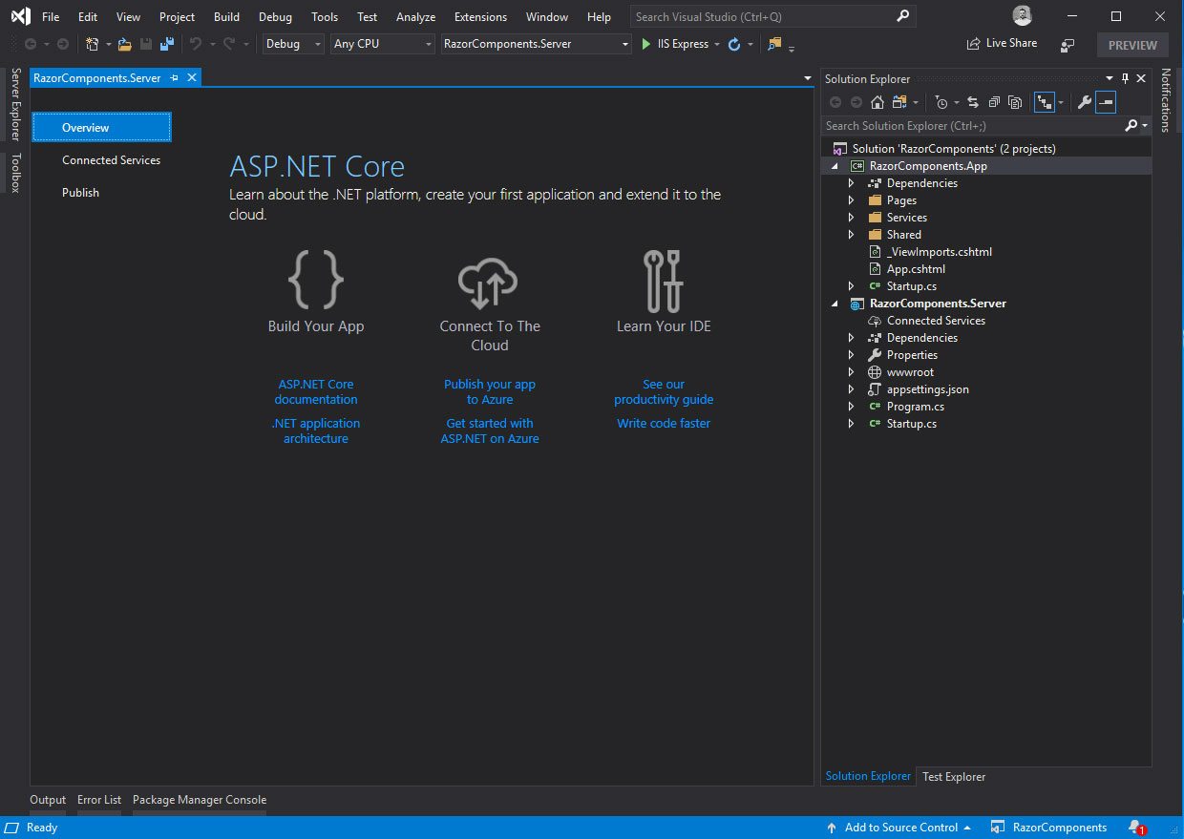The width and height of the screenshot is (1184, 839).
Task: Expand the Services folder
Action: pos(851,218)
